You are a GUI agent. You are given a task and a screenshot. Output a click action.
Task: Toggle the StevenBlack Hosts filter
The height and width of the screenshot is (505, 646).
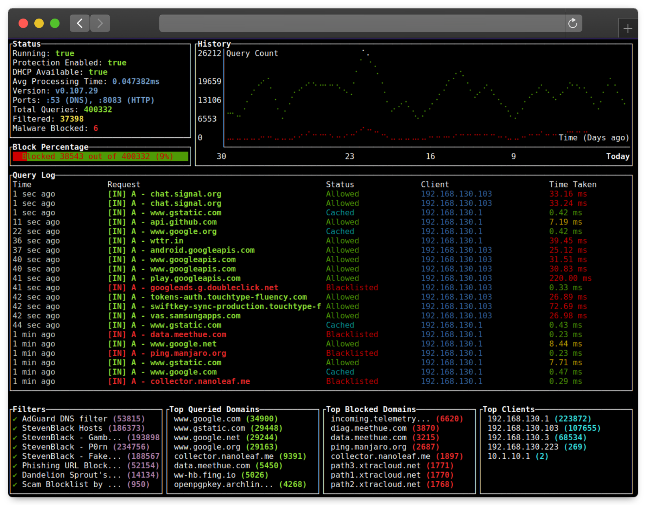tap(15, 428)
